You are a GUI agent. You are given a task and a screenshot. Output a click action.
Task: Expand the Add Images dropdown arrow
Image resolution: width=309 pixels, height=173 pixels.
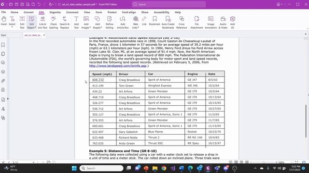coord(90,28)
